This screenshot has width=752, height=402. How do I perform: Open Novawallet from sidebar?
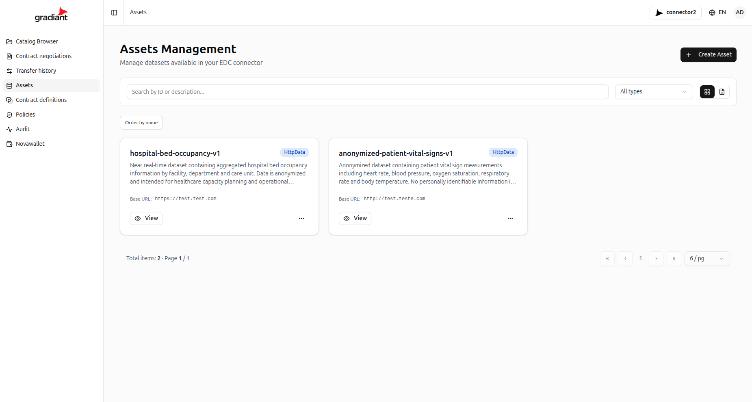click(x=51, y=144)
